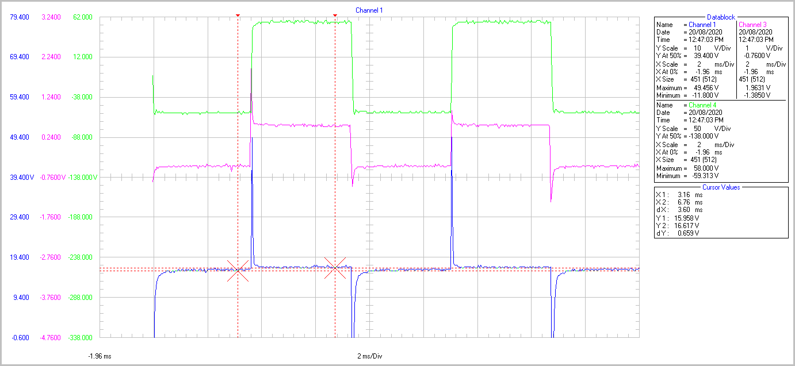Click the magenta 3.2400 axis label

coord(51,17)
